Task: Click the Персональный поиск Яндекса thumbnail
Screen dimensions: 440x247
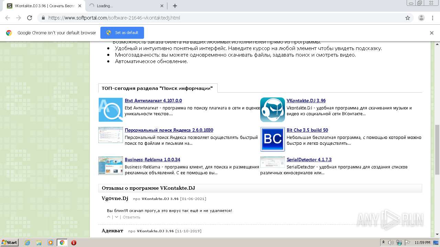Action: pos(111,135)
